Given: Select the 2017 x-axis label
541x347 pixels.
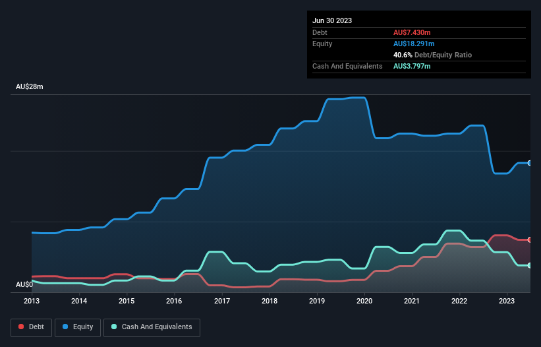Looking at the screenshot, I should (x=222, y=301).
